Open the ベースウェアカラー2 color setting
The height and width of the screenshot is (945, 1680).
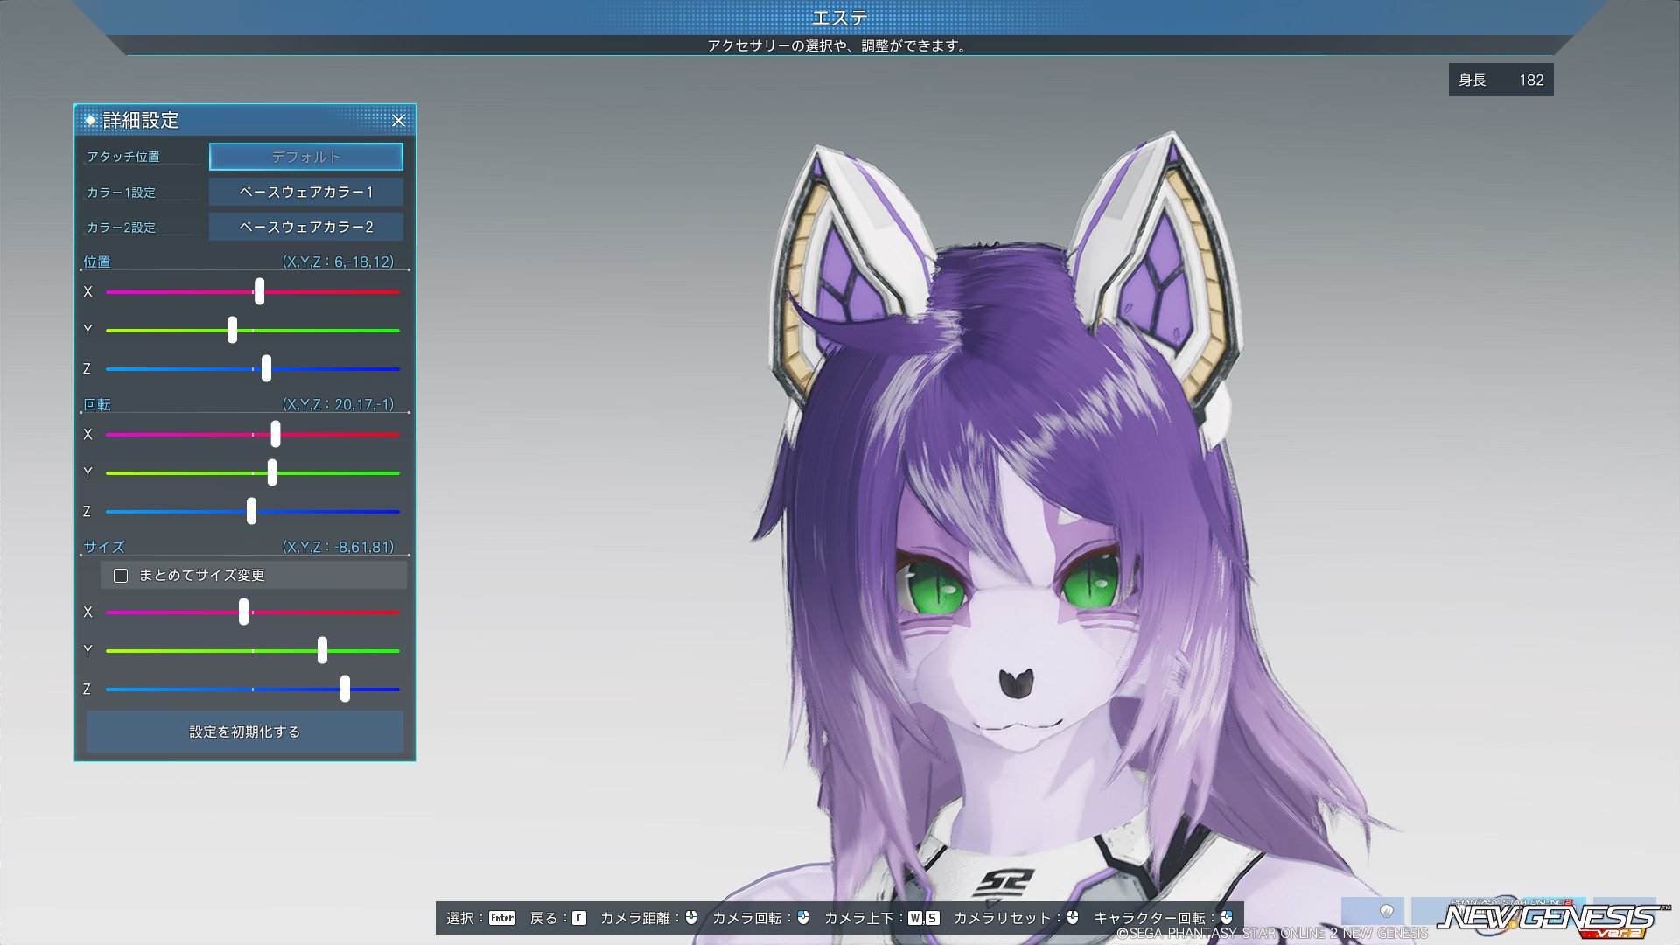click(x=306, y=227)
